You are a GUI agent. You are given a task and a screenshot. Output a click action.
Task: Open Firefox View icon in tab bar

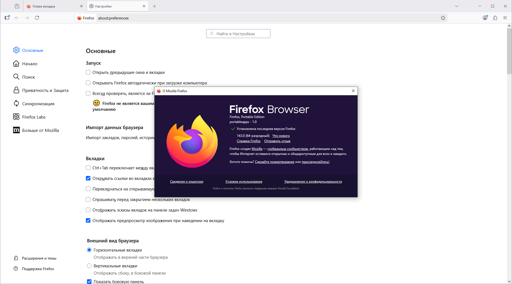[17, 6]
